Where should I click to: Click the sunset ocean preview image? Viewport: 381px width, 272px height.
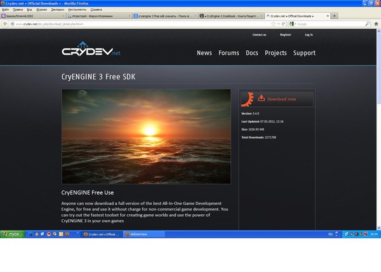click(x=146, y=137)
